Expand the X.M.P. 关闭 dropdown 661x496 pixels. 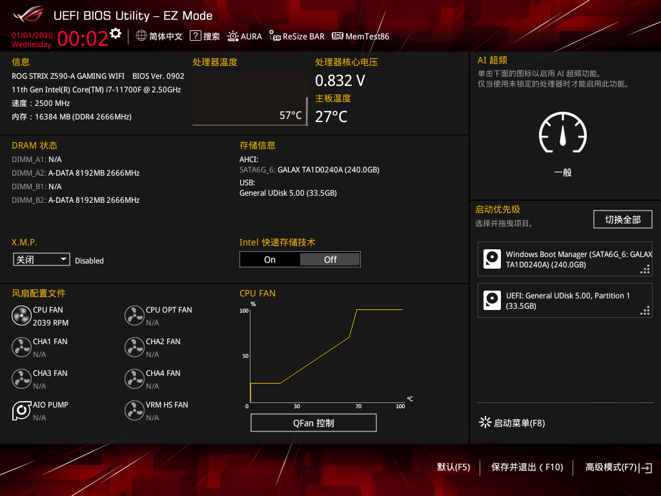[x=41, y=260]
